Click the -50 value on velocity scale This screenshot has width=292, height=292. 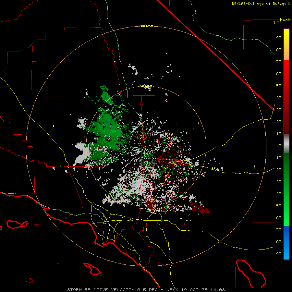[277, 206]
